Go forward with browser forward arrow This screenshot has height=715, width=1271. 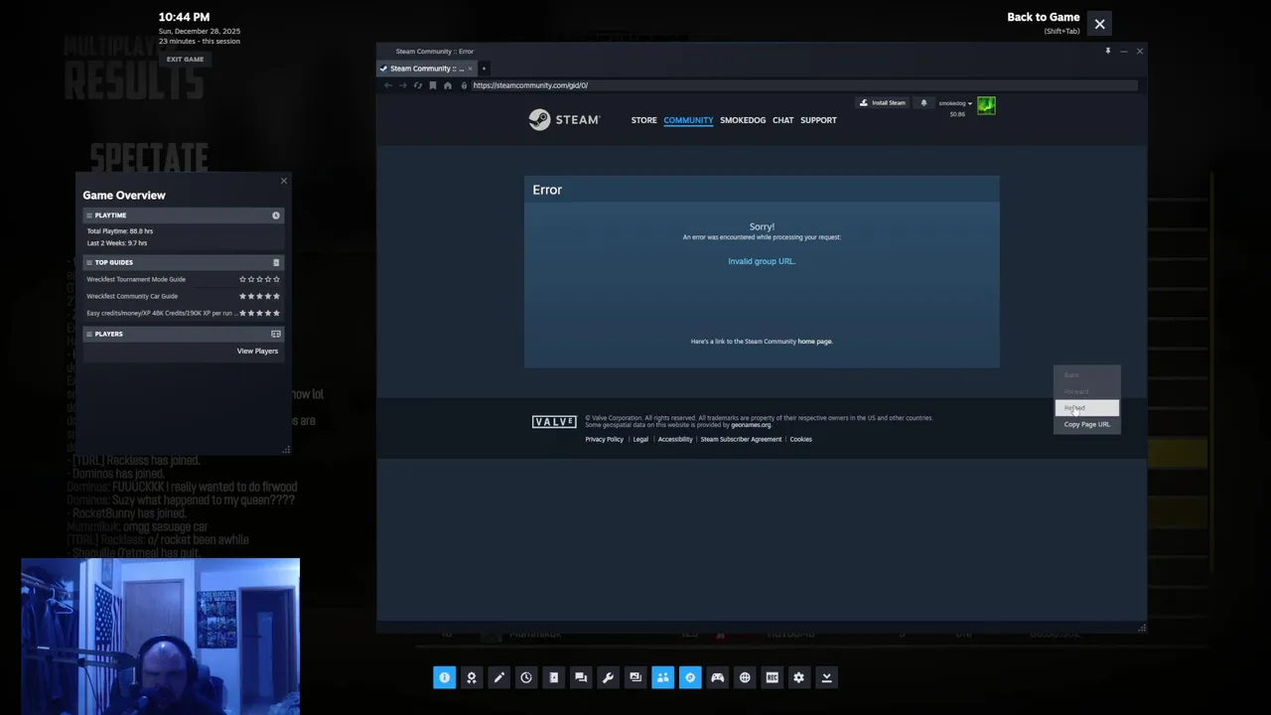coord(402,85)
